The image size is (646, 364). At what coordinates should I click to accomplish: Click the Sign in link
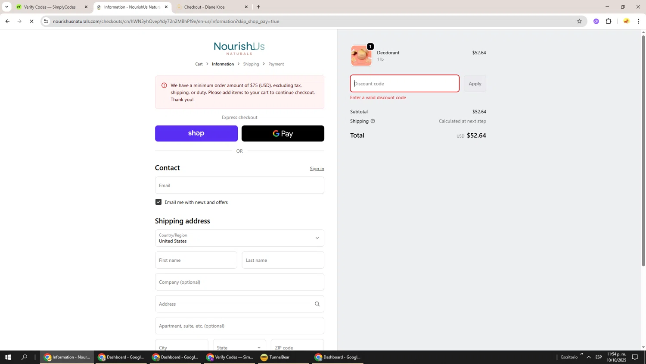(317, 169)
